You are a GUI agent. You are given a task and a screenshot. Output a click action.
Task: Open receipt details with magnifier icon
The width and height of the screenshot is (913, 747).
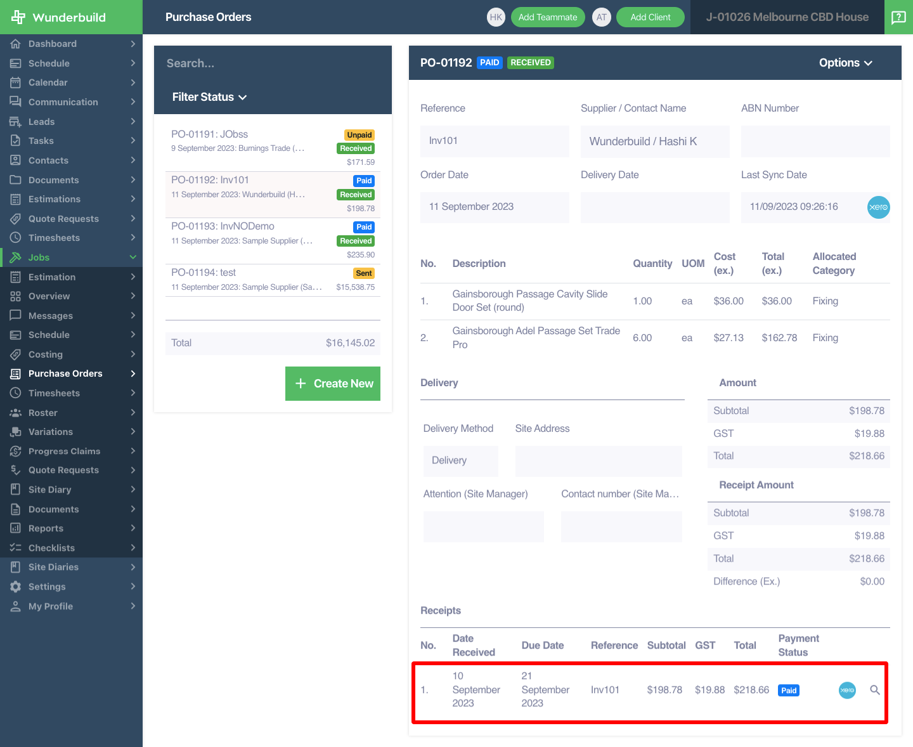(x=875, y=690)
